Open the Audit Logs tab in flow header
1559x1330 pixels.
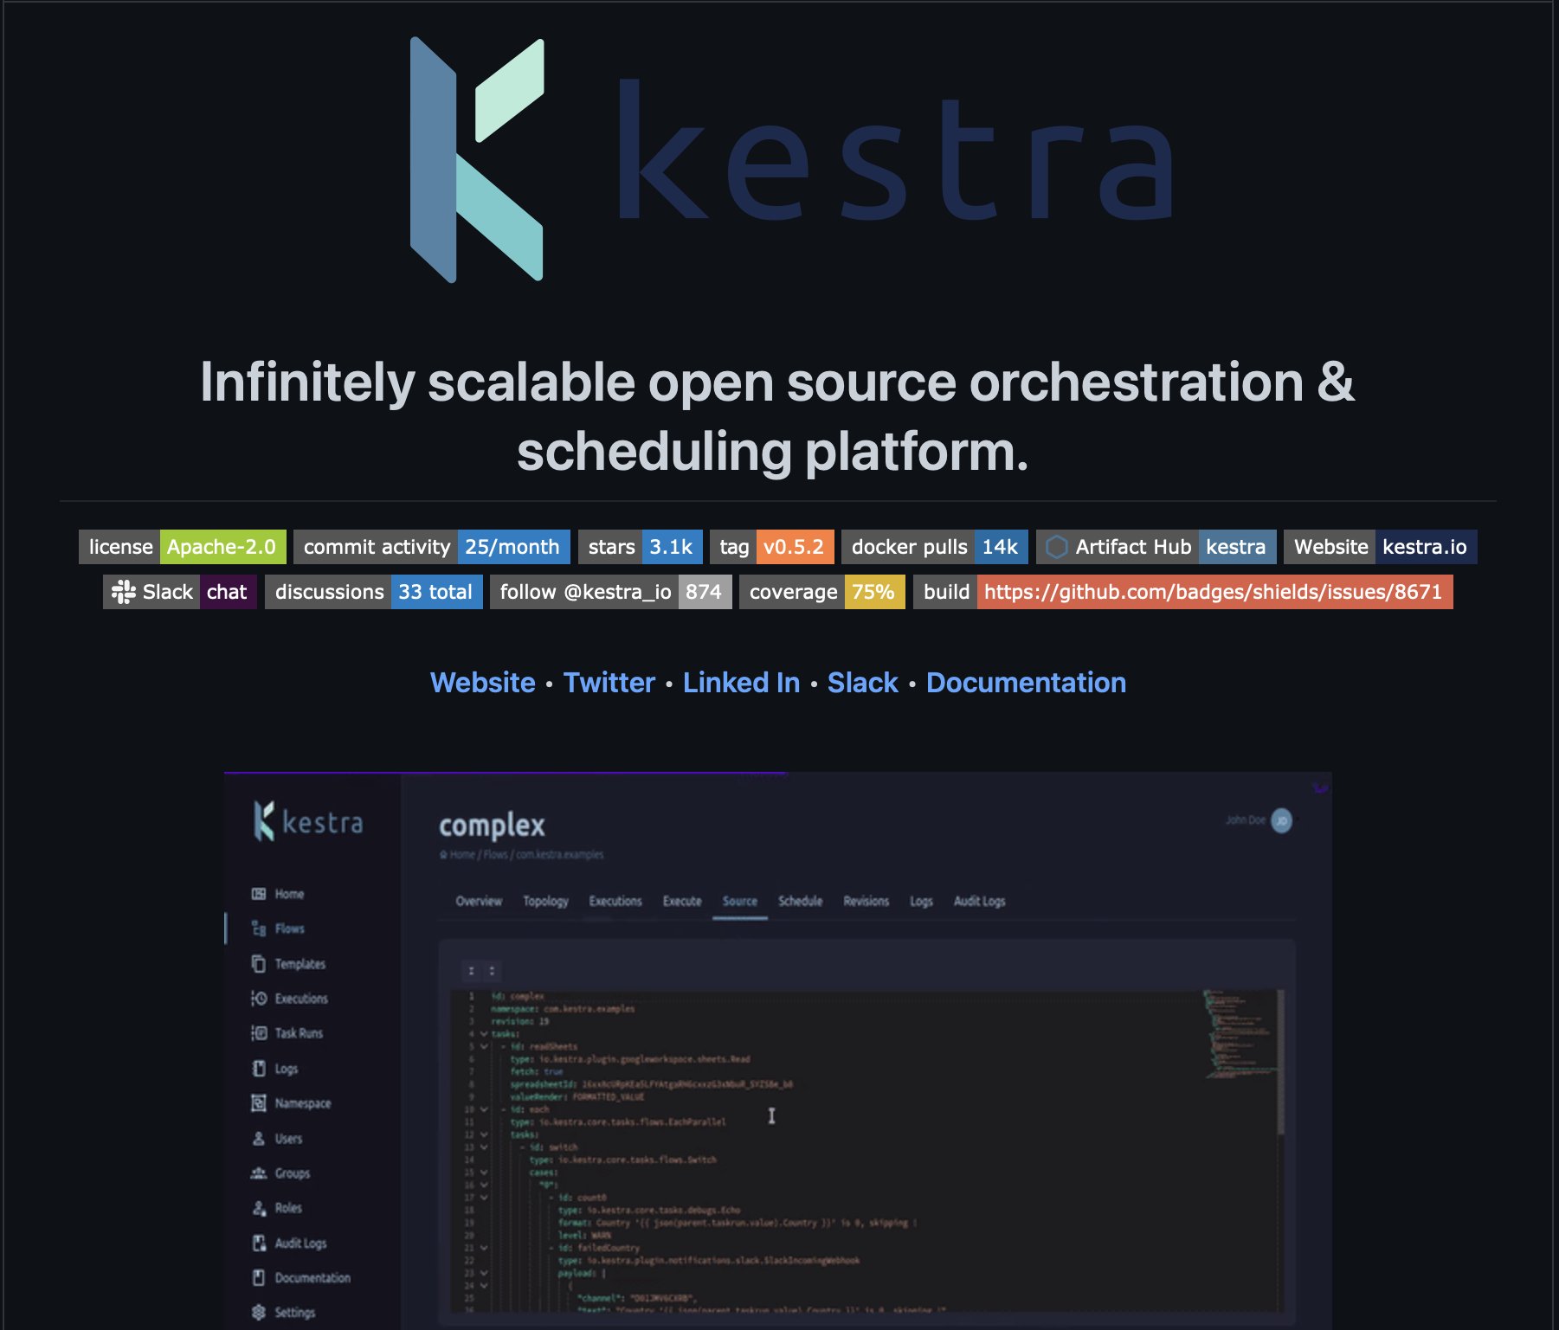980,901
